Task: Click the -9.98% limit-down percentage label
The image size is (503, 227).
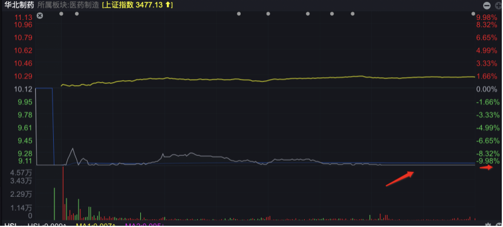Action: pos(488,161)
